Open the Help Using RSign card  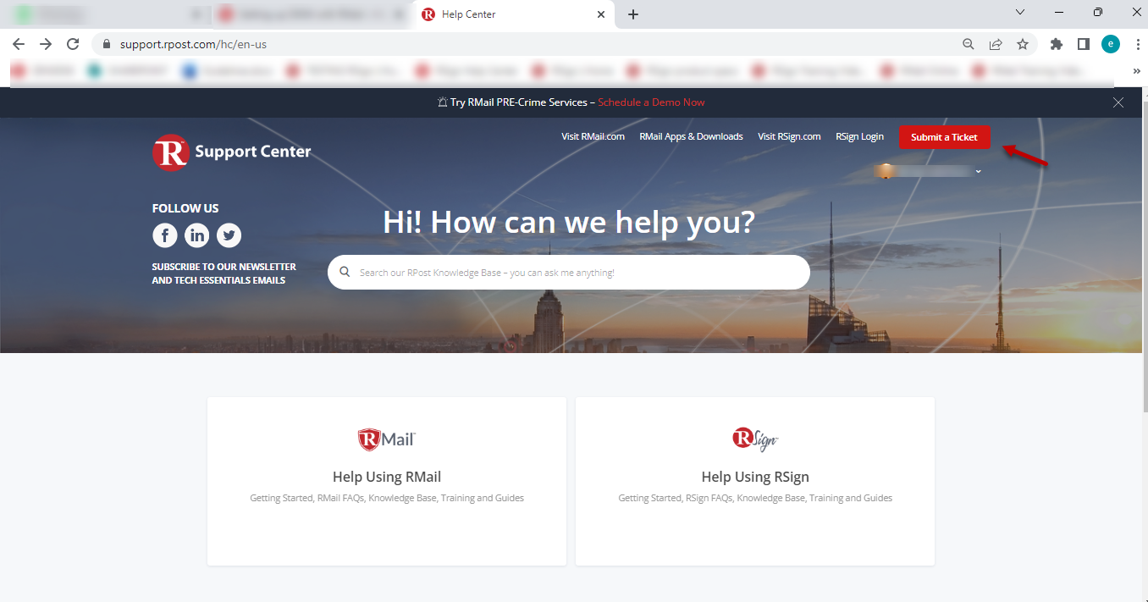click(x=755, y=481)
